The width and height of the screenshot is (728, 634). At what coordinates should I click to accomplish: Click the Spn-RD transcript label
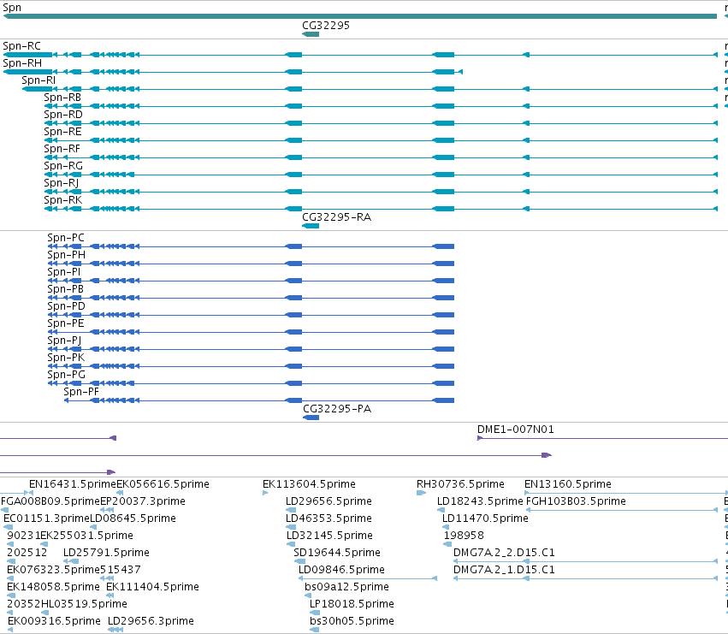click(x=63, y=115)
